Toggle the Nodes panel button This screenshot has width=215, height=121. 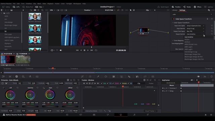click(x=187, y=7)
